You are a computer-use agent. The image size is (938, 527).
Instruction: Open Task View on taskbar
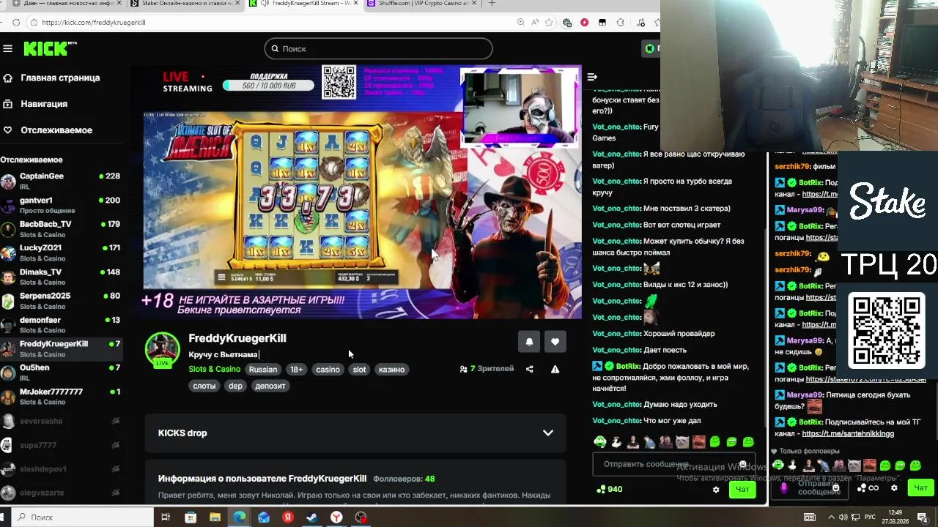click(166, 517)
